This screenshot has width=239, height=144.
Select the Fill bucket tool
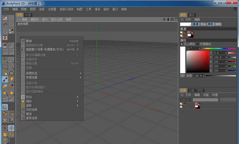pyautogui.click(x=5, y=92)
